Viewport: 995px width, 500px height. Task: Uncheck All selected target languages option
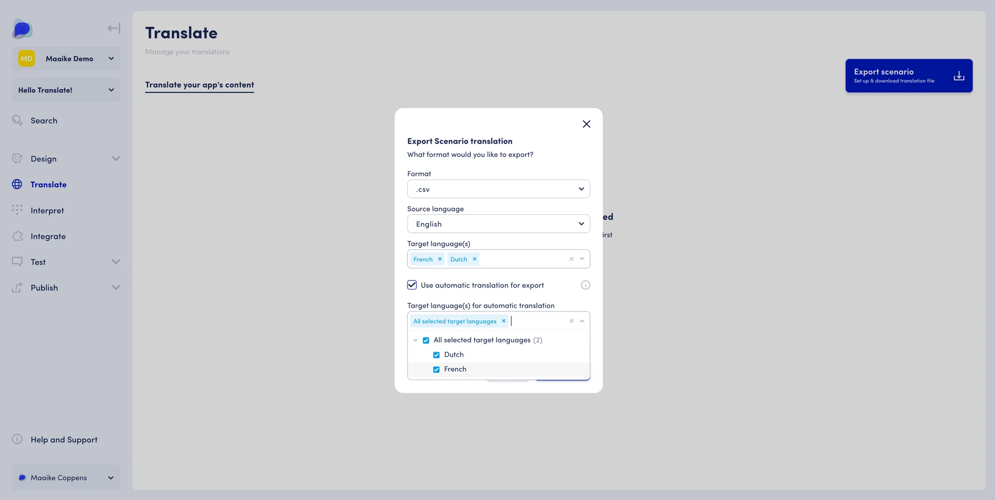(x=426, y=340)
